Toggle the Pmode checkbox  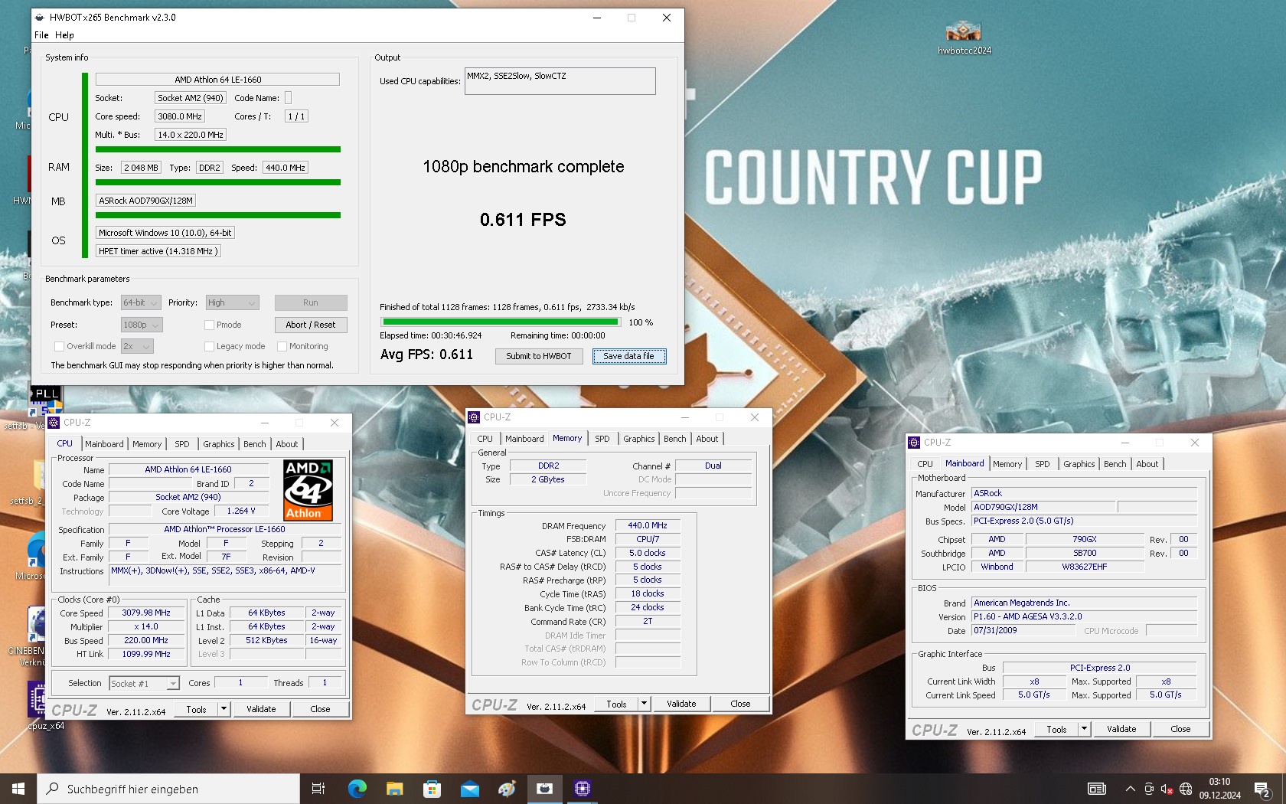point(209,325)
